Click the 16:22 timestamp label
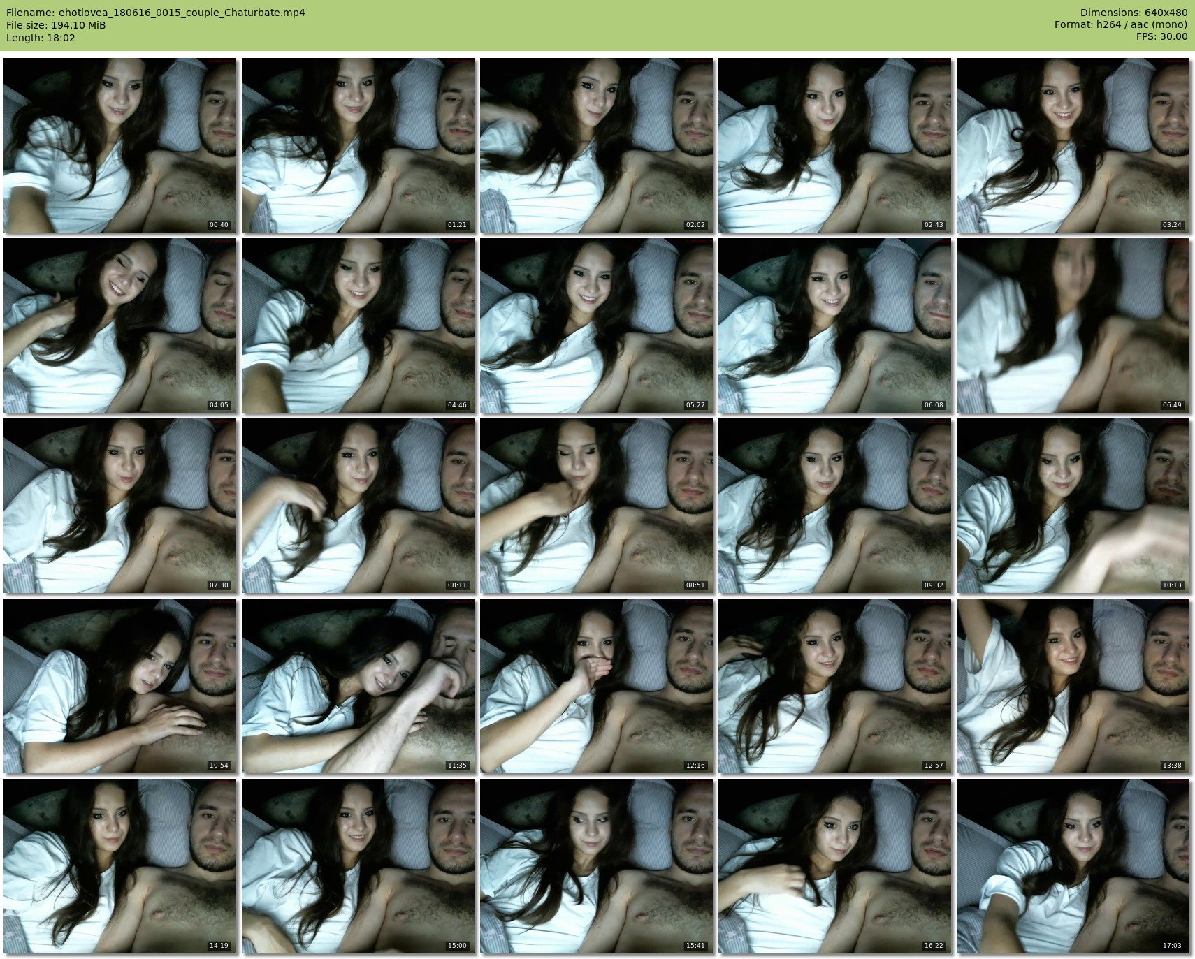 click(933, 946)
